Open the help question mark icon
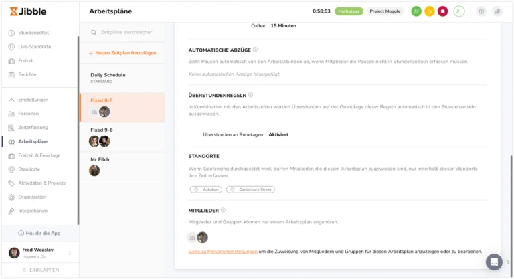Viewport: 514px width, 279px height. click(x=481, y=11)
